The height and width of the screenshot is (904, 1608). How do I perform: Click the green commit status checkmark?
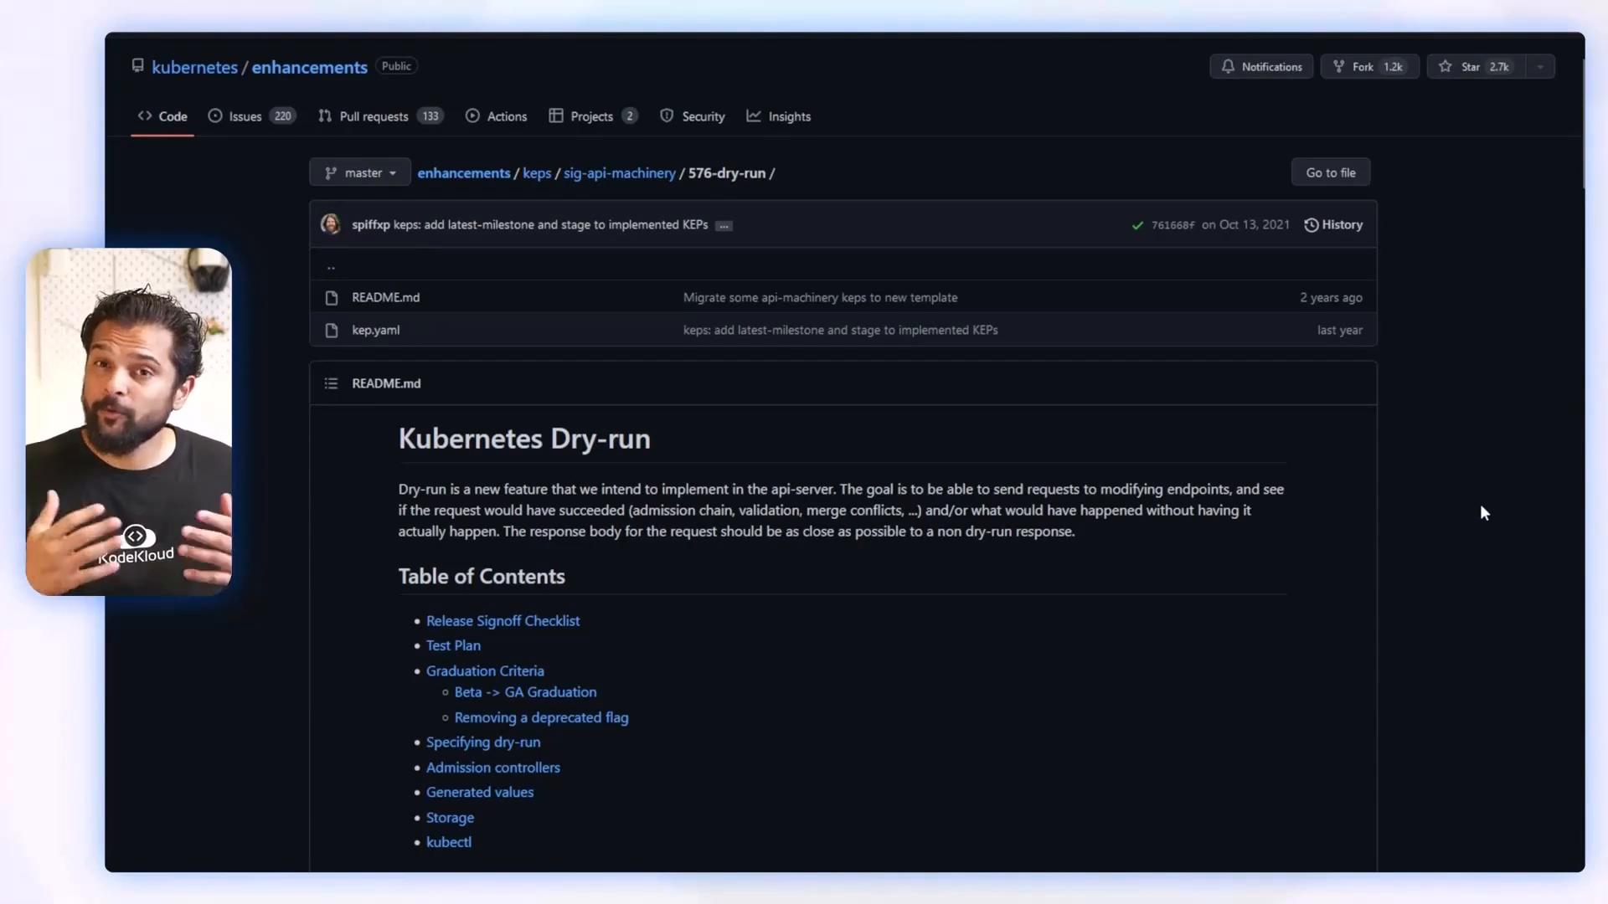[1137, 225]
